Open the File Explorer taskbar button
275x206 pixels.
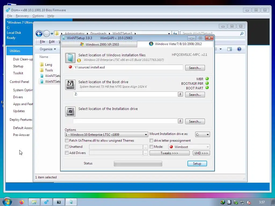click(34, 202)
